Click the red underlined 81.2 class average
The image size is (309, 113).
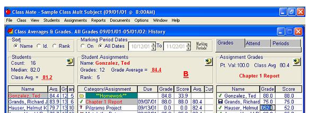click(x=47, y=77)
